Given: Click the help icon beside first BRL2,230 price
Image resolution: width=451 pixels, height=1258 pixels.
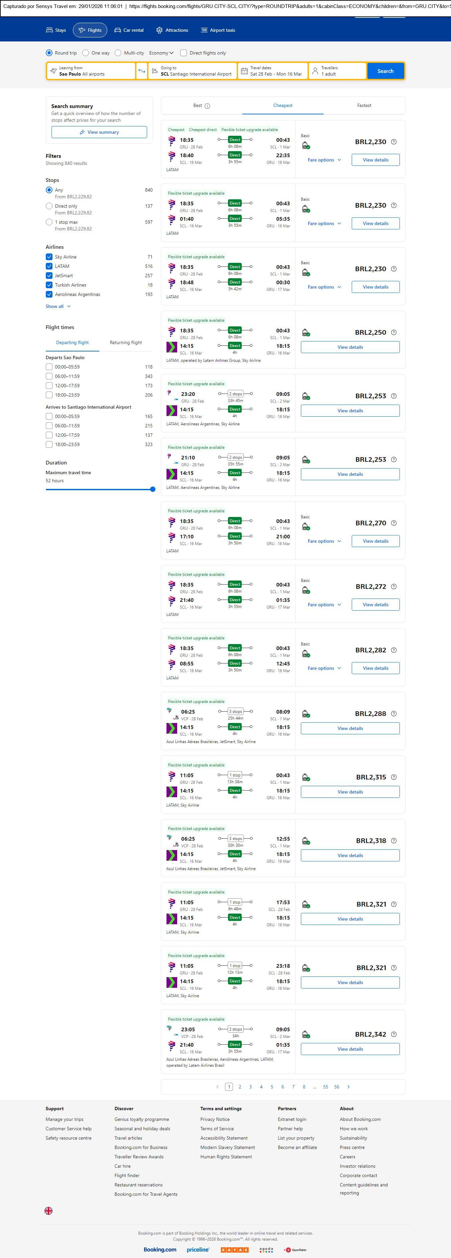Looking at the screenshot, I should (394, 142).
